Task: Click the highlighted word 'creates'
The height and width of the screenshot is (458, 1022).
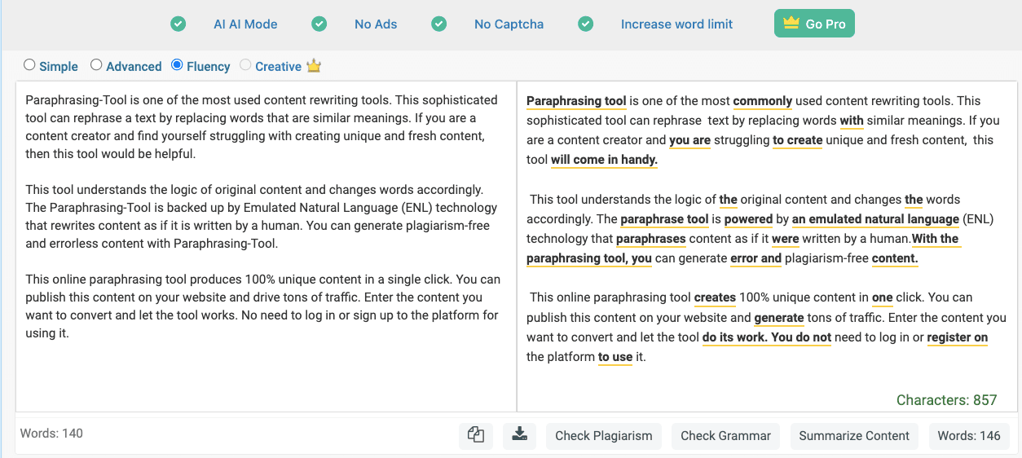Action: coord(715,297)
